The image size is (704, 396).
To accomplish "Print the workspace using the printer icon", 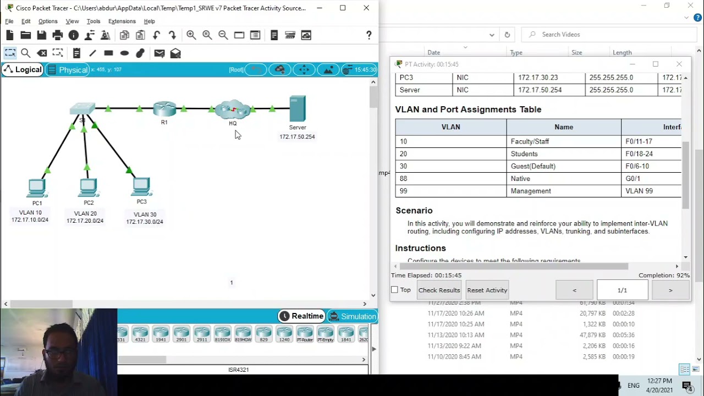I will click(x=58, y=35).
